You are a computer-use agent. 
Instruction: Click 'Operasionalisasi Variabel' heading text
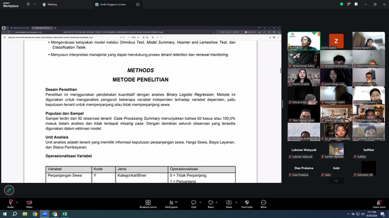pyautogui.click(x=69, y=156)
